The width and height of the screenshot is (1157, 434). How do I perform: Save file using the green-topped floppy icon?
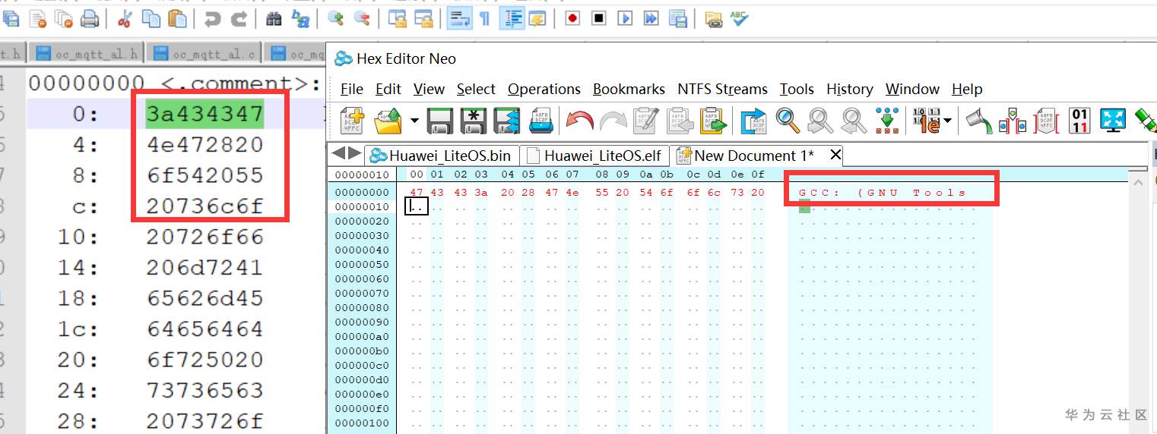click(x=440, y=120)
